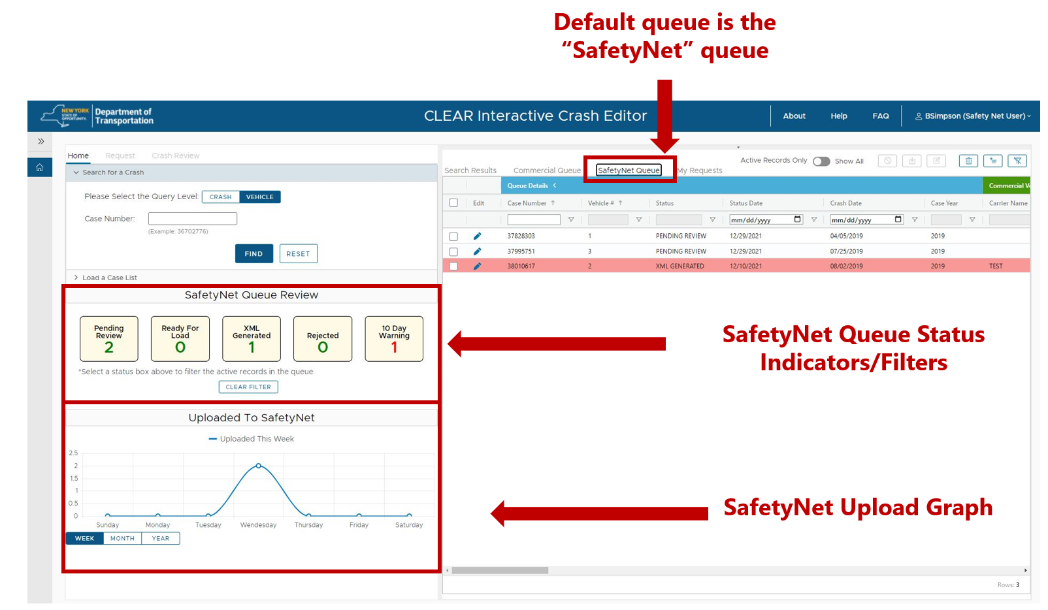Show the WEEK upload graph view
Screen dimensions: 1048x610
tap(85, 538)
